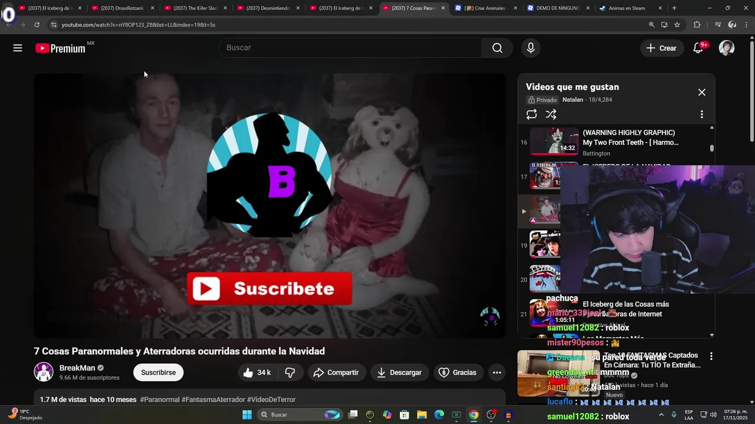Switch to Criar Animales tab
755x424 pixels.
[x=485, y=8]
